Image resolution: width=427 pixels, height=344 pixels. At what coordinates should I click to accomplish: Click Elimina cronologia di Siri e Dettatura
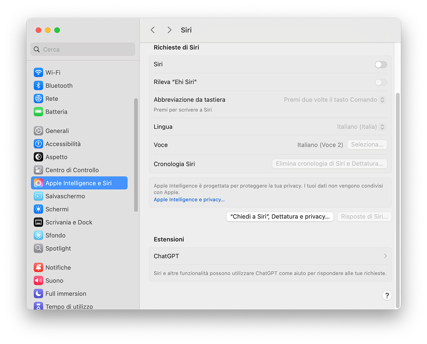[x=330, y=164]
